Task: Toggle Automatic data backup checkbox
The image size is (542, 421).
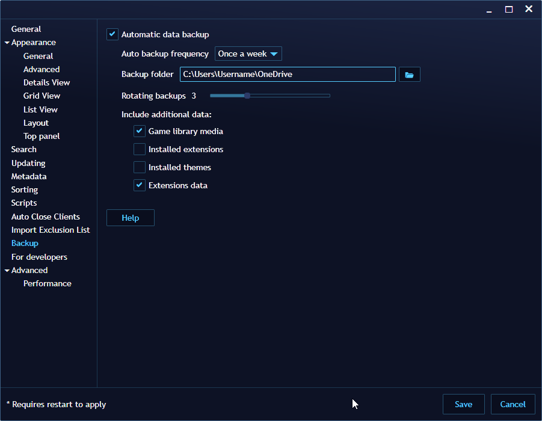Action: 112,34
